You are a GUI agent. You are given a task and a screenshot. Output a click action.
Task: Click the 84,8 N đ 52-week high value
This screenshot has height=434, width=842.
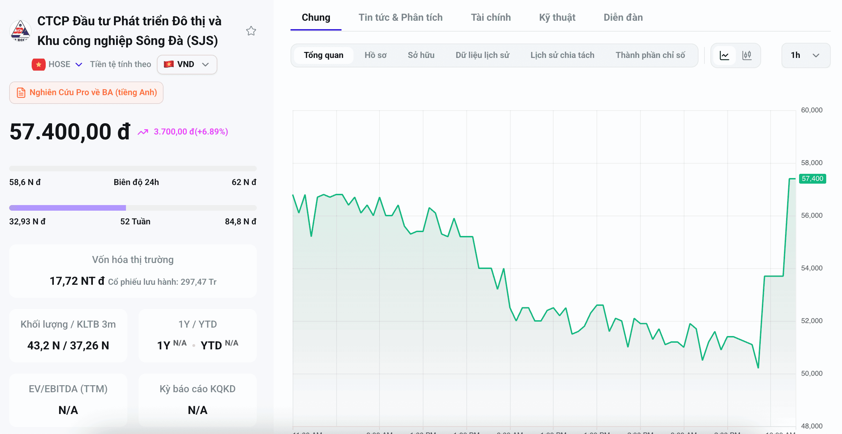241,222
